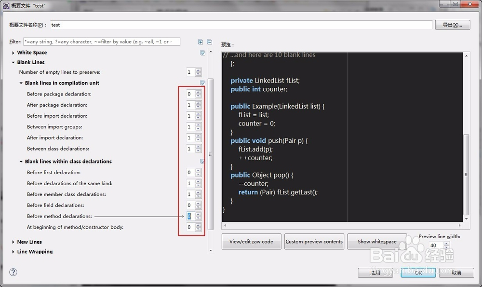Expand the Line Wrapping section

click(13, 252)
